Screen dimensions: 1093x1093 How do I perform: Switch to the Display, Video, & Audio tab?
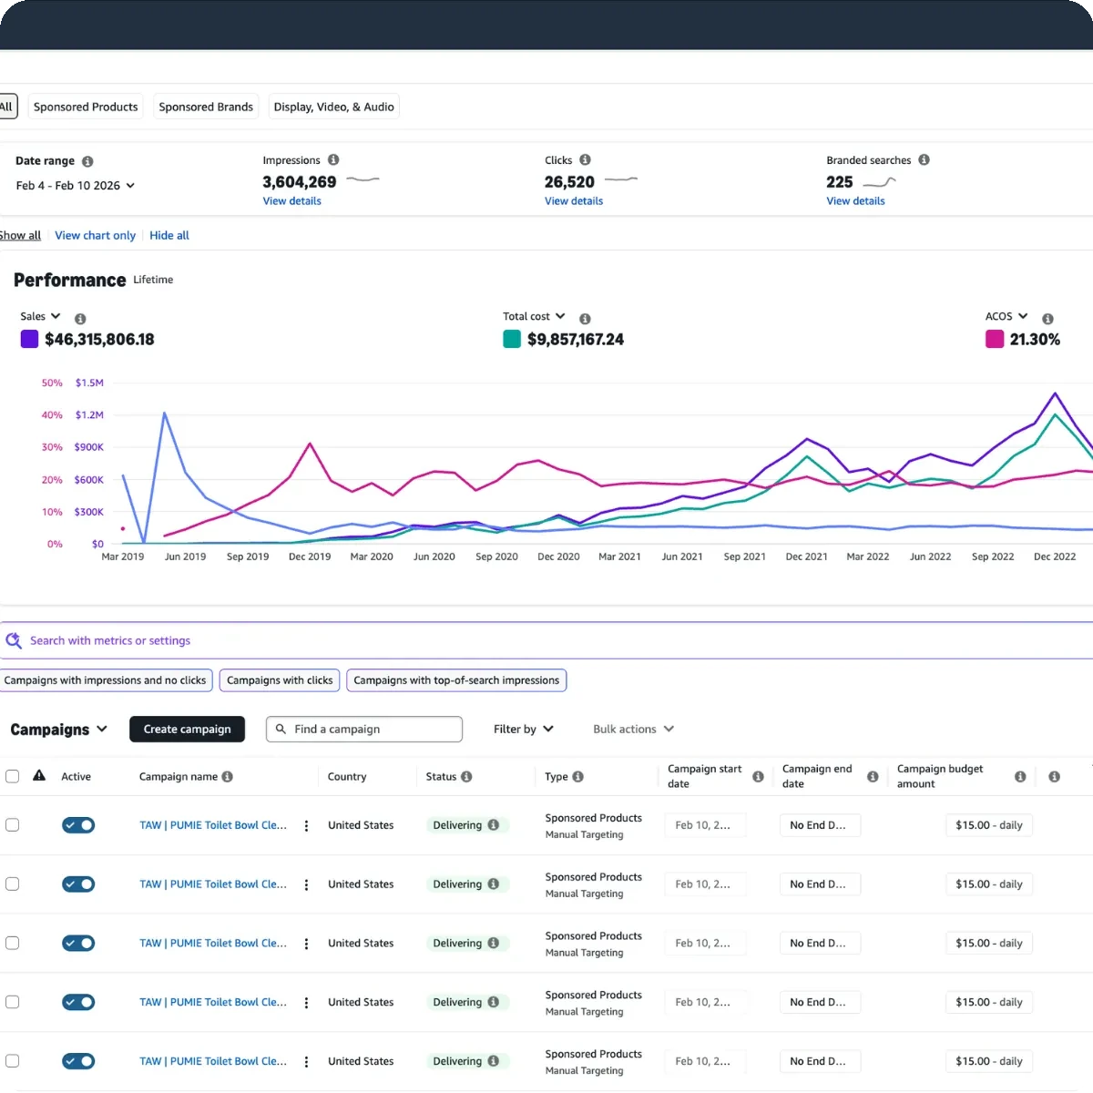(334, 107)
